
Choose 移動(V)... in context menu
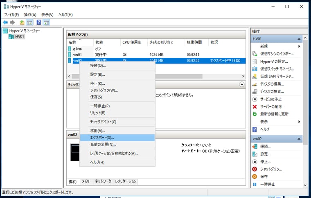(117, 131)
